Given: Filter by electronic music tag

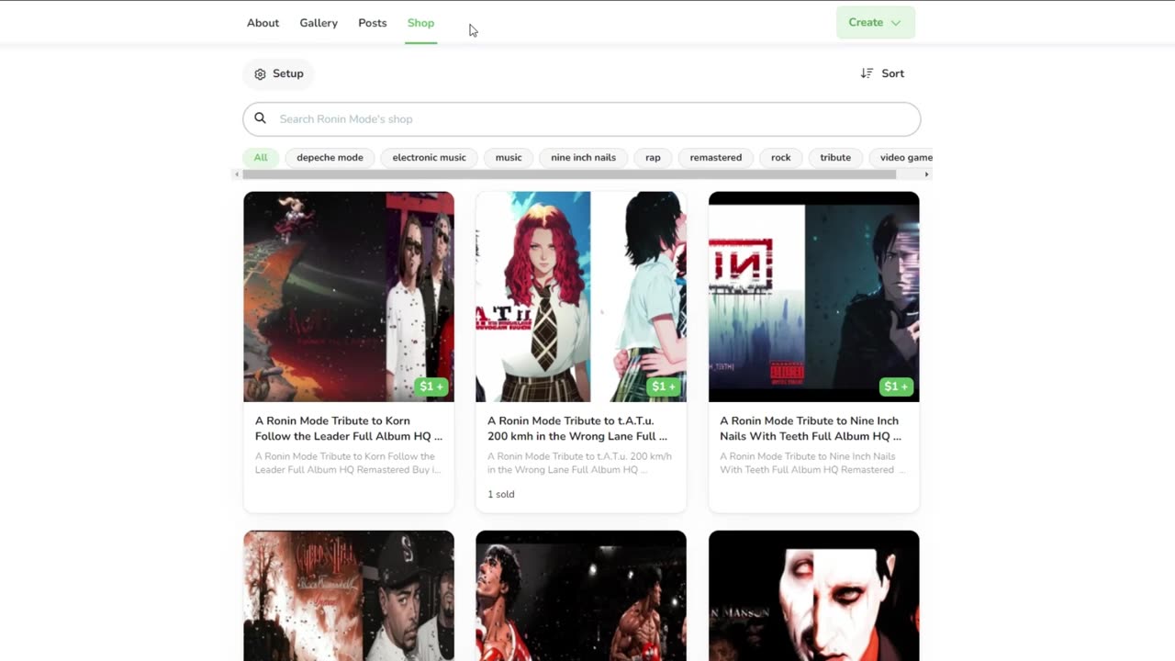Looking at the screenshot, I should [x=429, y=158].
